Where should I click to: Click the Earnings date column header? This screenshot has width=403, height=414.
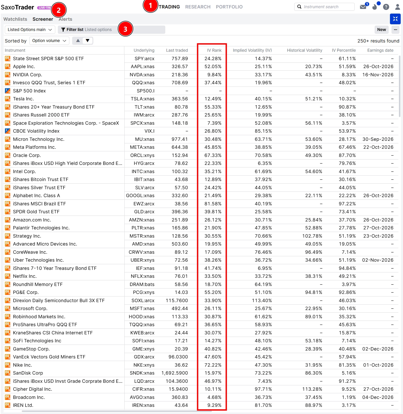380,50
